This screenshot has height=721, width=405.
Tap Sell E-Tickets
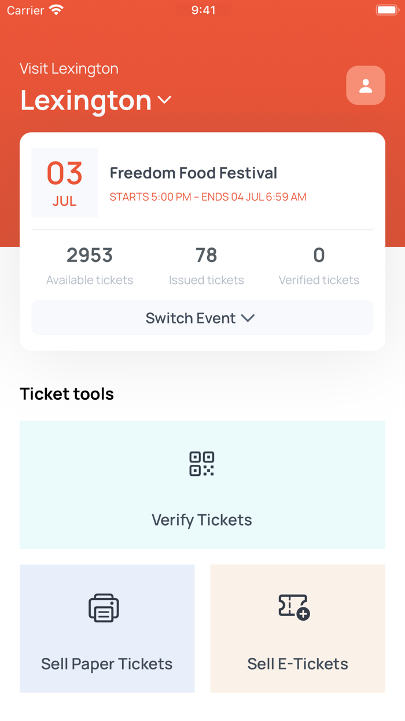click(297, 628)
